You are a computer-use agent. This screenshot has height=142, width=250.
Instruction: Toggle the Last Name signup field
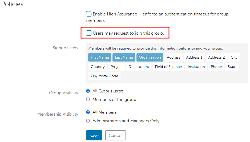coord(124,57)
